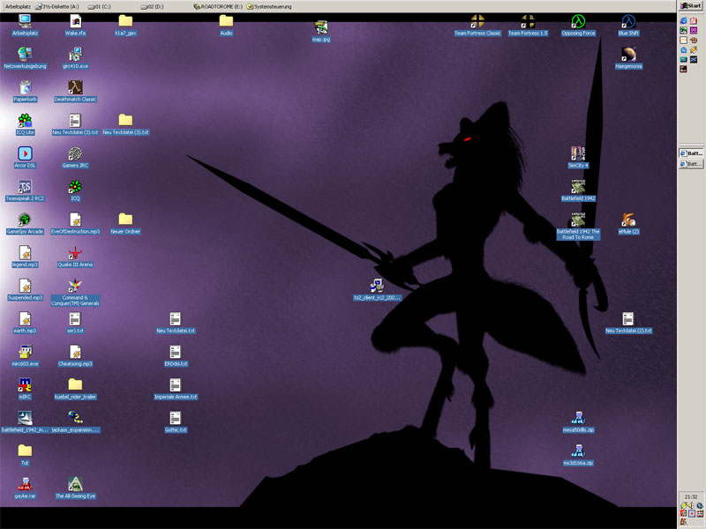Launch Battlefield 1942 shortcut
The width and height of the screenshot is (706, 529).
click(x=578, y=190)
